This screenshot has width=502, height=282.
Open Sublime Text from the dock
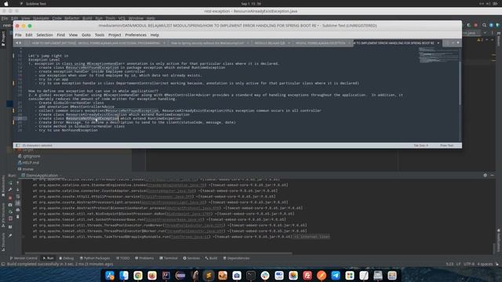point(209,275)
